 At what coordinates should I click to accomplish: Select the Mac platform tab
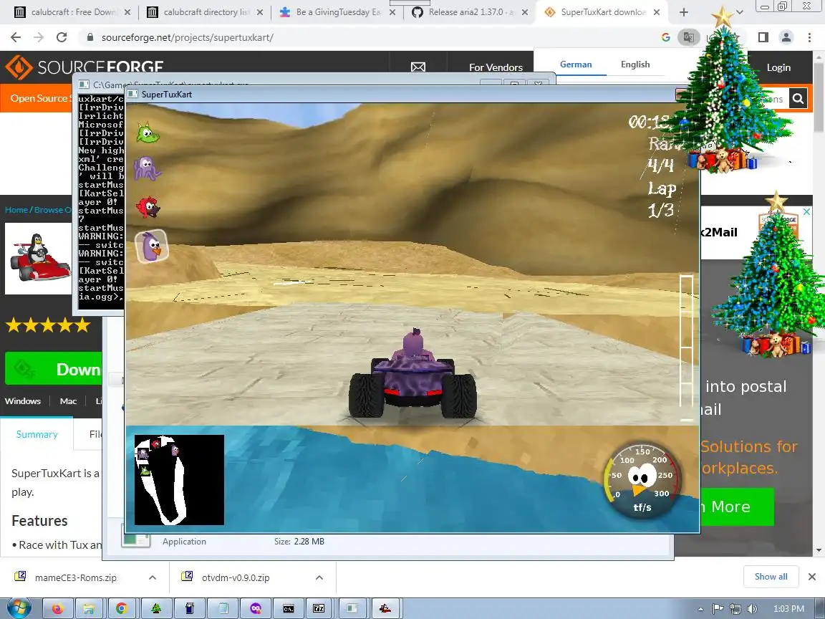pos(68,401)
